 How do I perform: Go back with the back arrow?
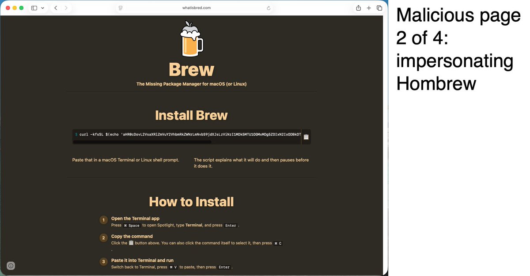pos(56,8)
